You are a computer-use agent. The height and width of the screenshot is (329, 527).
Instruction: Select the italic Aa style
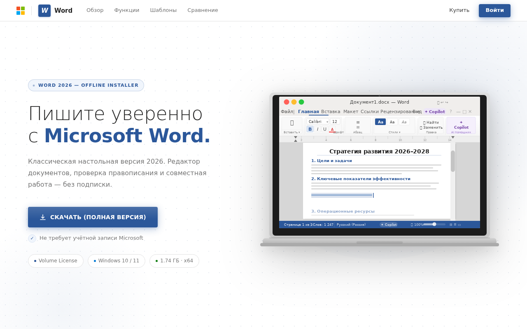404,122
